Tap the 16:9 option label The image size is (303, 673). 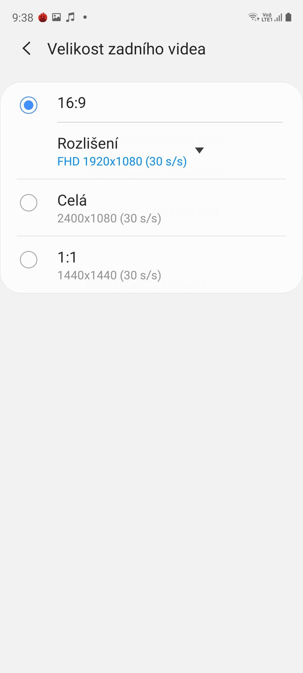click(x=72, y=103)
